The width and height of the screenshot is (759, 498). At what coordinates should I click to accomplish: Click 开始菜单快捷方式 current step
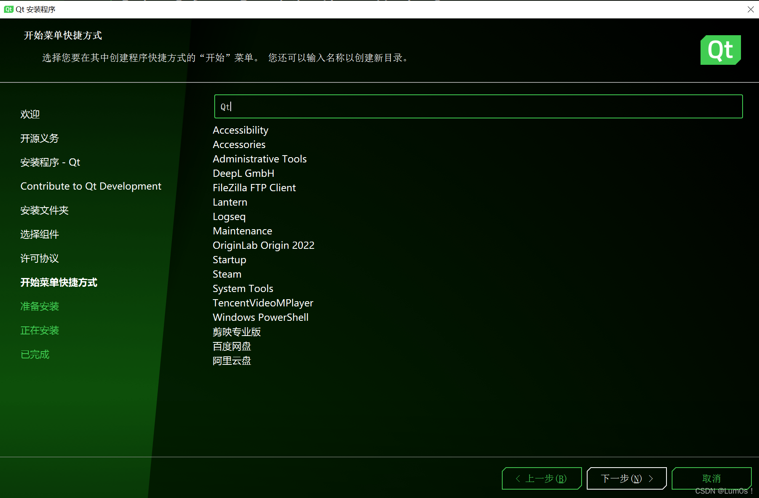tap(59, 282)
